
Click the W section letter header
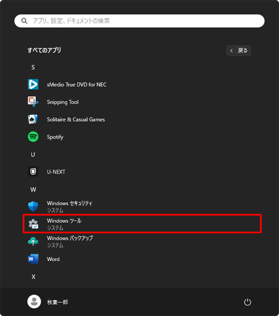click(x=33, y=189)
